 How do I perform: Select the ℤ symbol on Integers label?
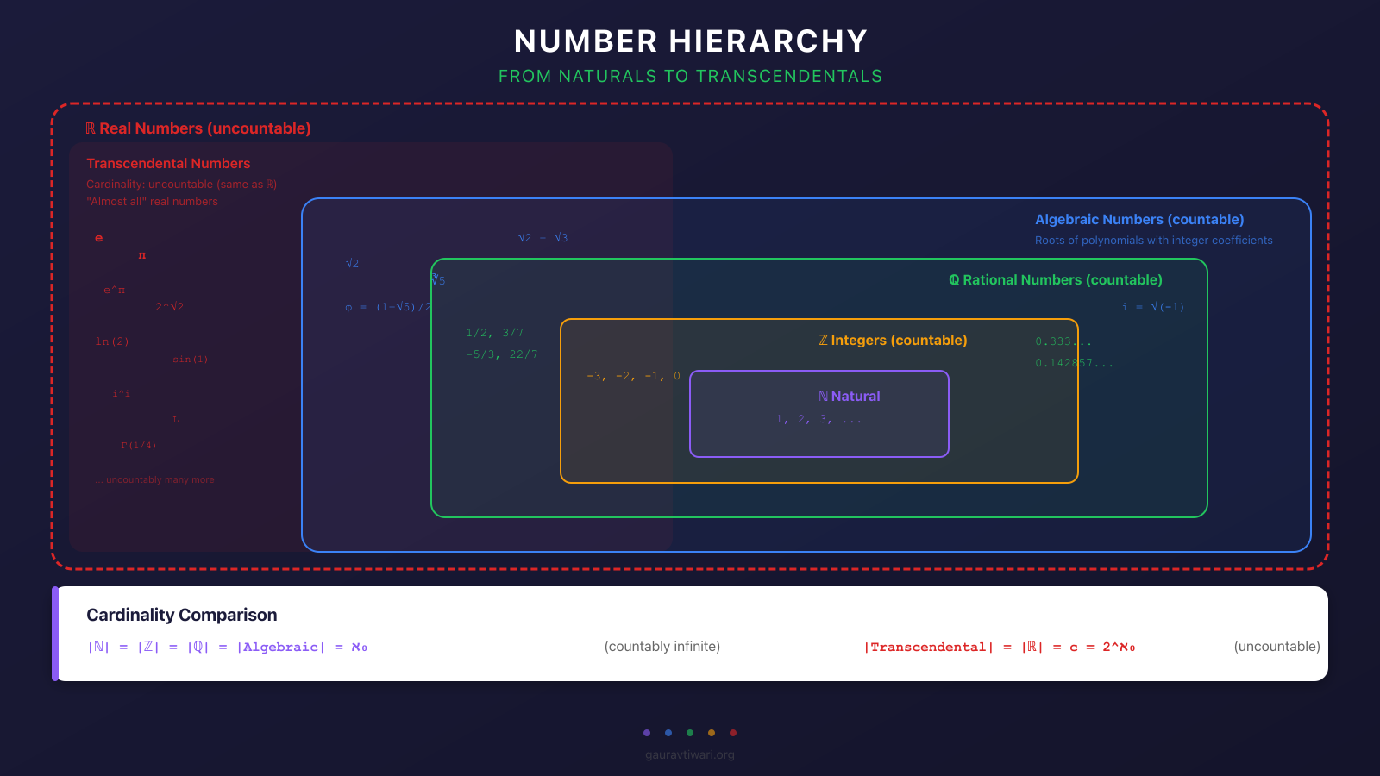coord(824,340)
